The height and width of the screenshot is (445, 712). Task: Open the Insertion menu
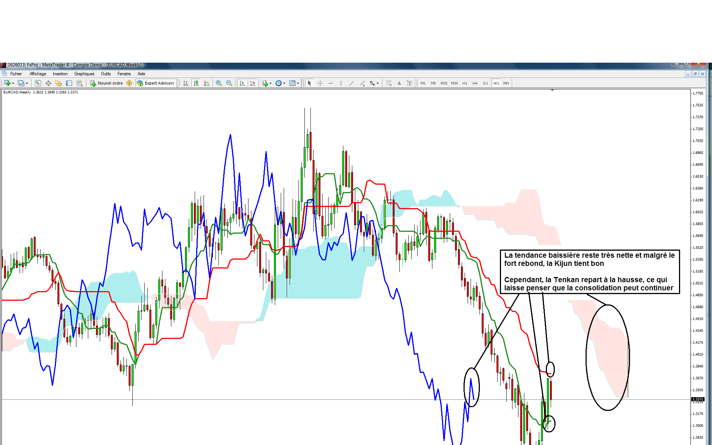60,74
